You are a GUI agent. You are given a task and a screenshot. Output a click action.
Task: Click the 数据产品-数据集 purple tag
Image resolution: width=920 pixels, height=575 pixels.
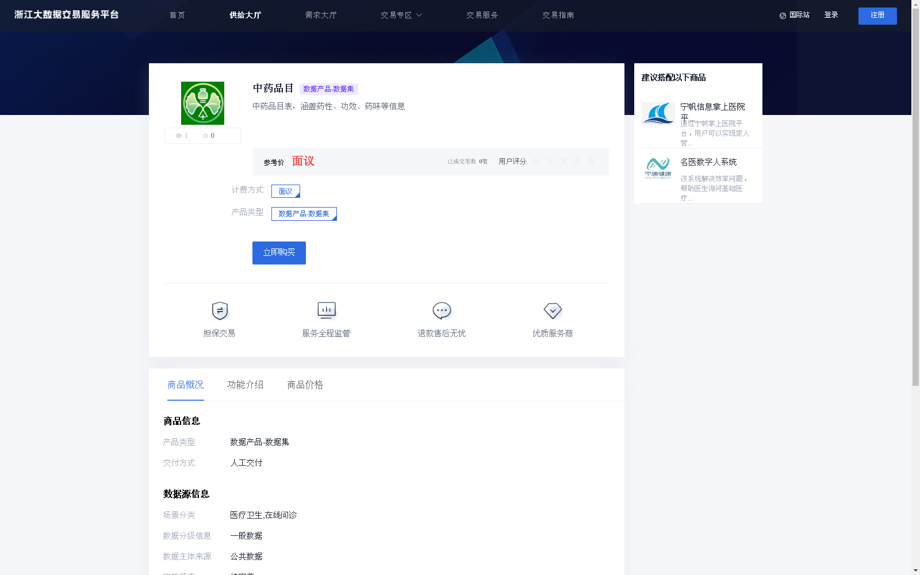click(329, 89)
